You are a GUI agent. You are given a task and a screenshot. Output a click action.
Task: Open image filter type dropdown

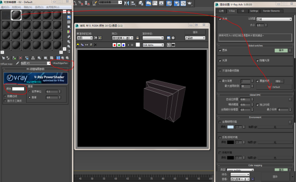click(x=274, y=19)
